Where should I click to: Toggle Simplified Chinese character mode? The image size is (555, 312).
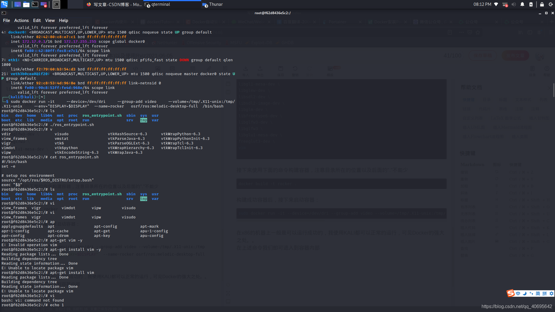[x=538, y=294]
